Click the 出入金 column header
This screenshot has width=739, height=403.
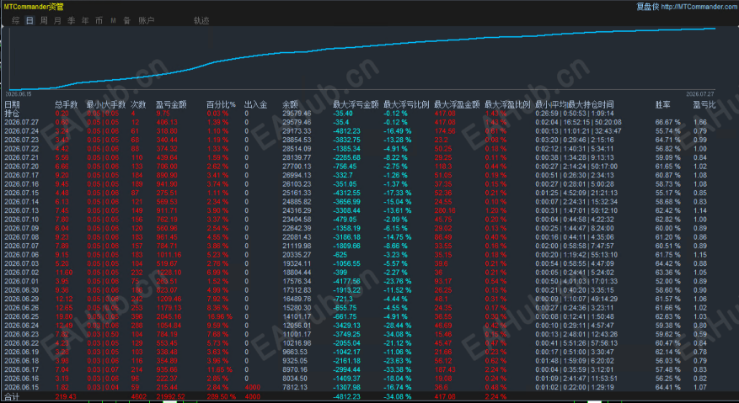coord(255,104)
